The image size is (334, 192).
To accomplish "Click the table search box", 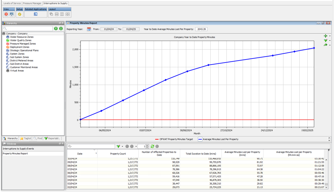I will (91, 146).
